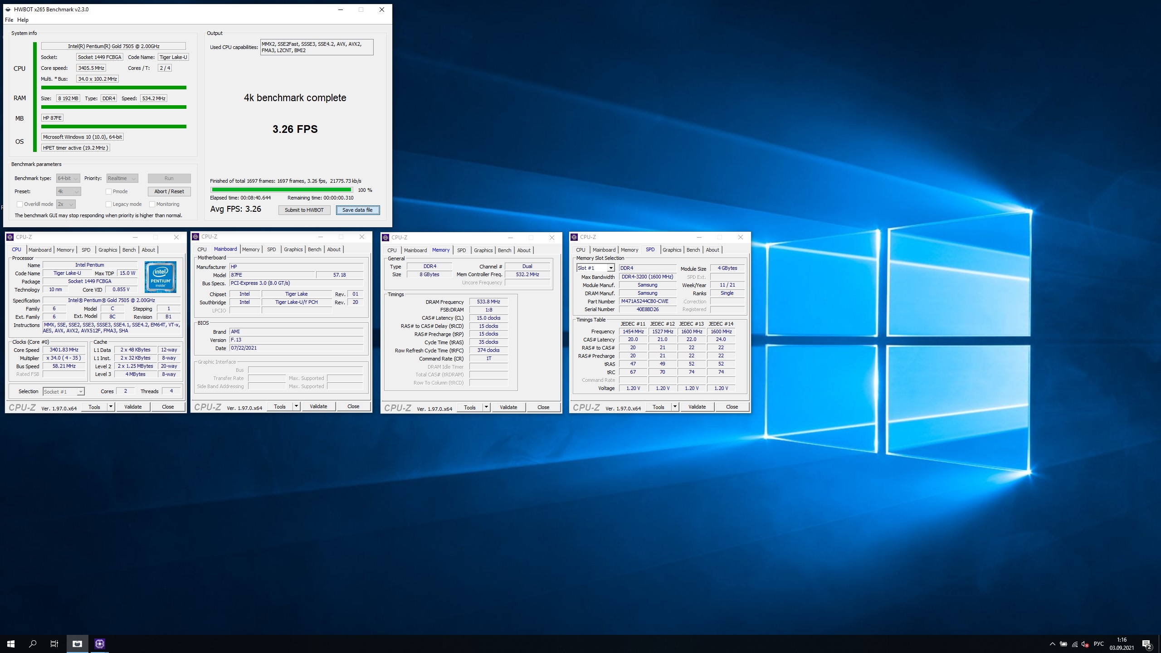Click the SPD CPU-Z window title icon

[x=574, y=237]
